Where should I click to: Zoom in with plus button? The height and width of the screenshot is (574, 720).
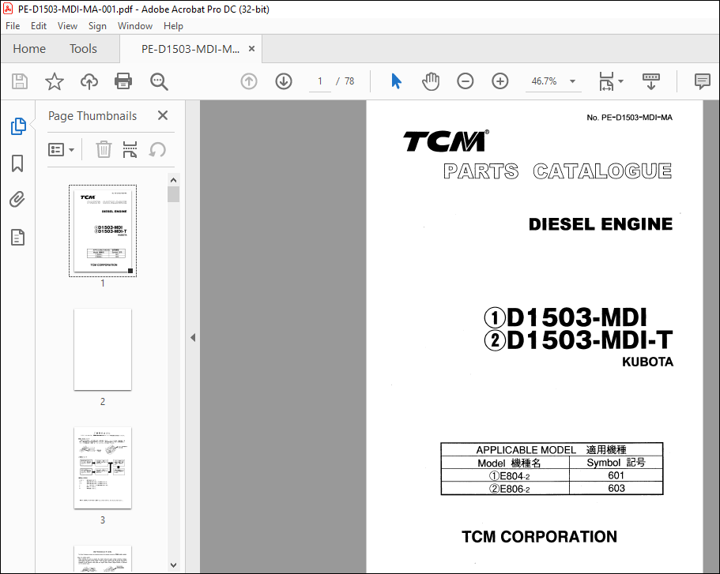pyautogui.click(x=500, y=81)
